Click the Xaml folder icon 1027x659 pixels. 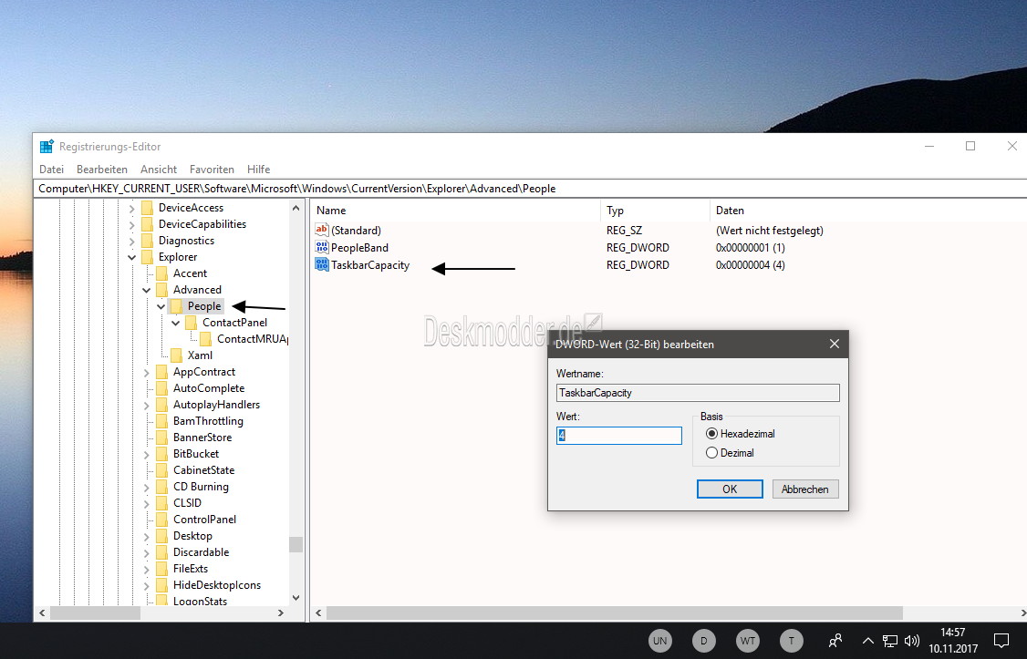pyautogui.click(x=176, y=355)
